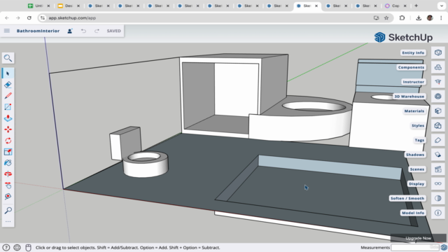Open browser profile avatar
The image size is (448, 252).
click(x=430, y=17)
